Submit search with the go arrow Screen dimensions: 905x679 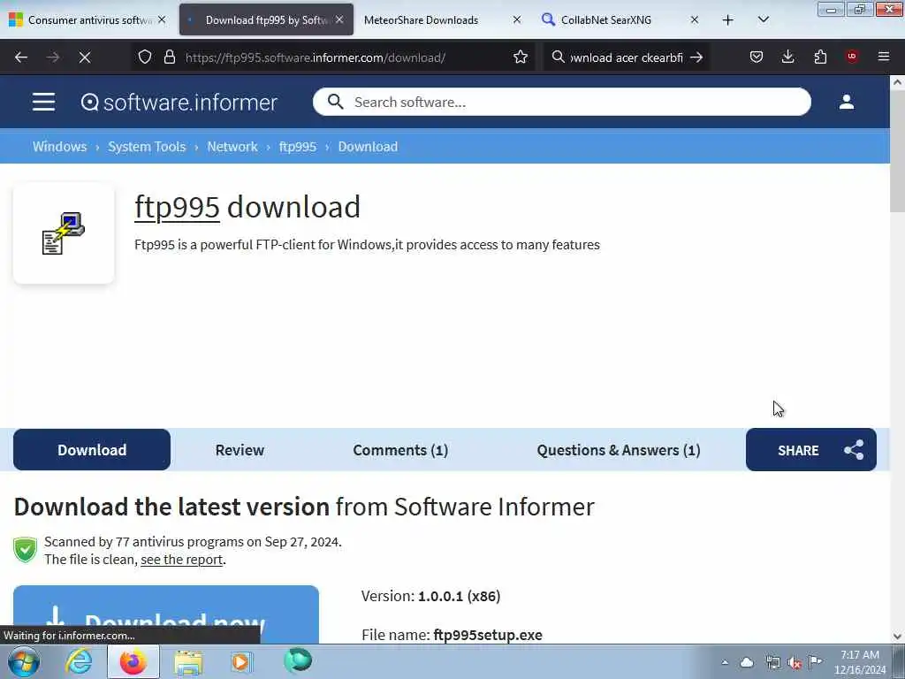pyautogui.click(x=696, y=57)
